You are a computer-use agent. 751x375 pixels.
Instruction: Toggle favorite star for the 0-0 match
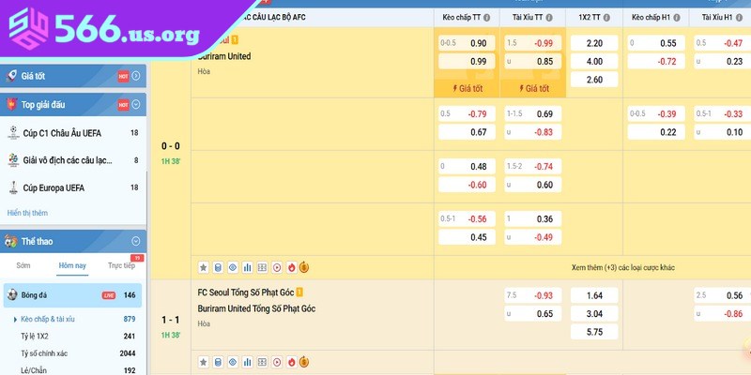pos(204,267)
